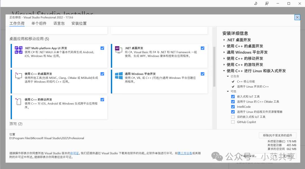
Task: Uncheck the IntelliCode optional component
Action: tap(233, 107)
